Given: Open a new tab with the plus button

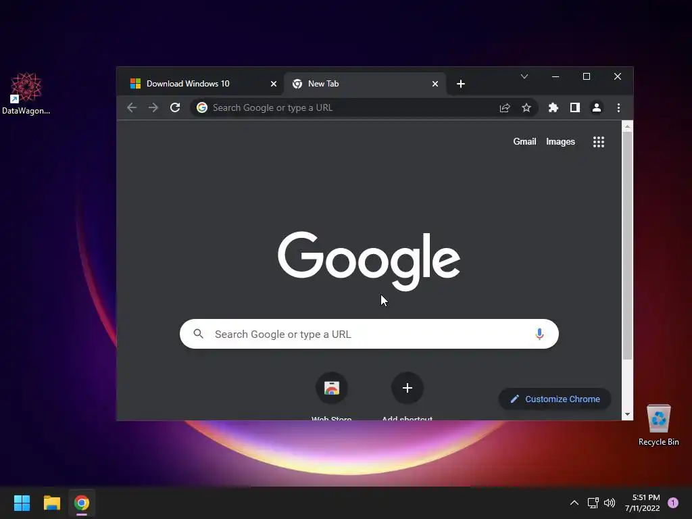Looking at the screenshot, I should tap(461, 84).
